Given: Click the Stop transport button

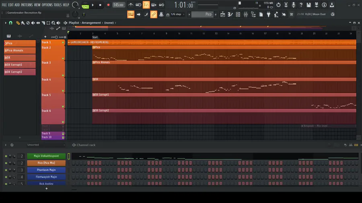Looking at the screenshot, I should pos(100,5).
